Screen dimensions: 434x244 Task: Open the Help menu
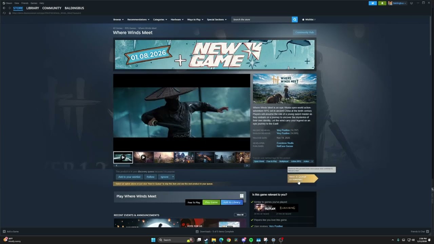click(x=42, y=3)
